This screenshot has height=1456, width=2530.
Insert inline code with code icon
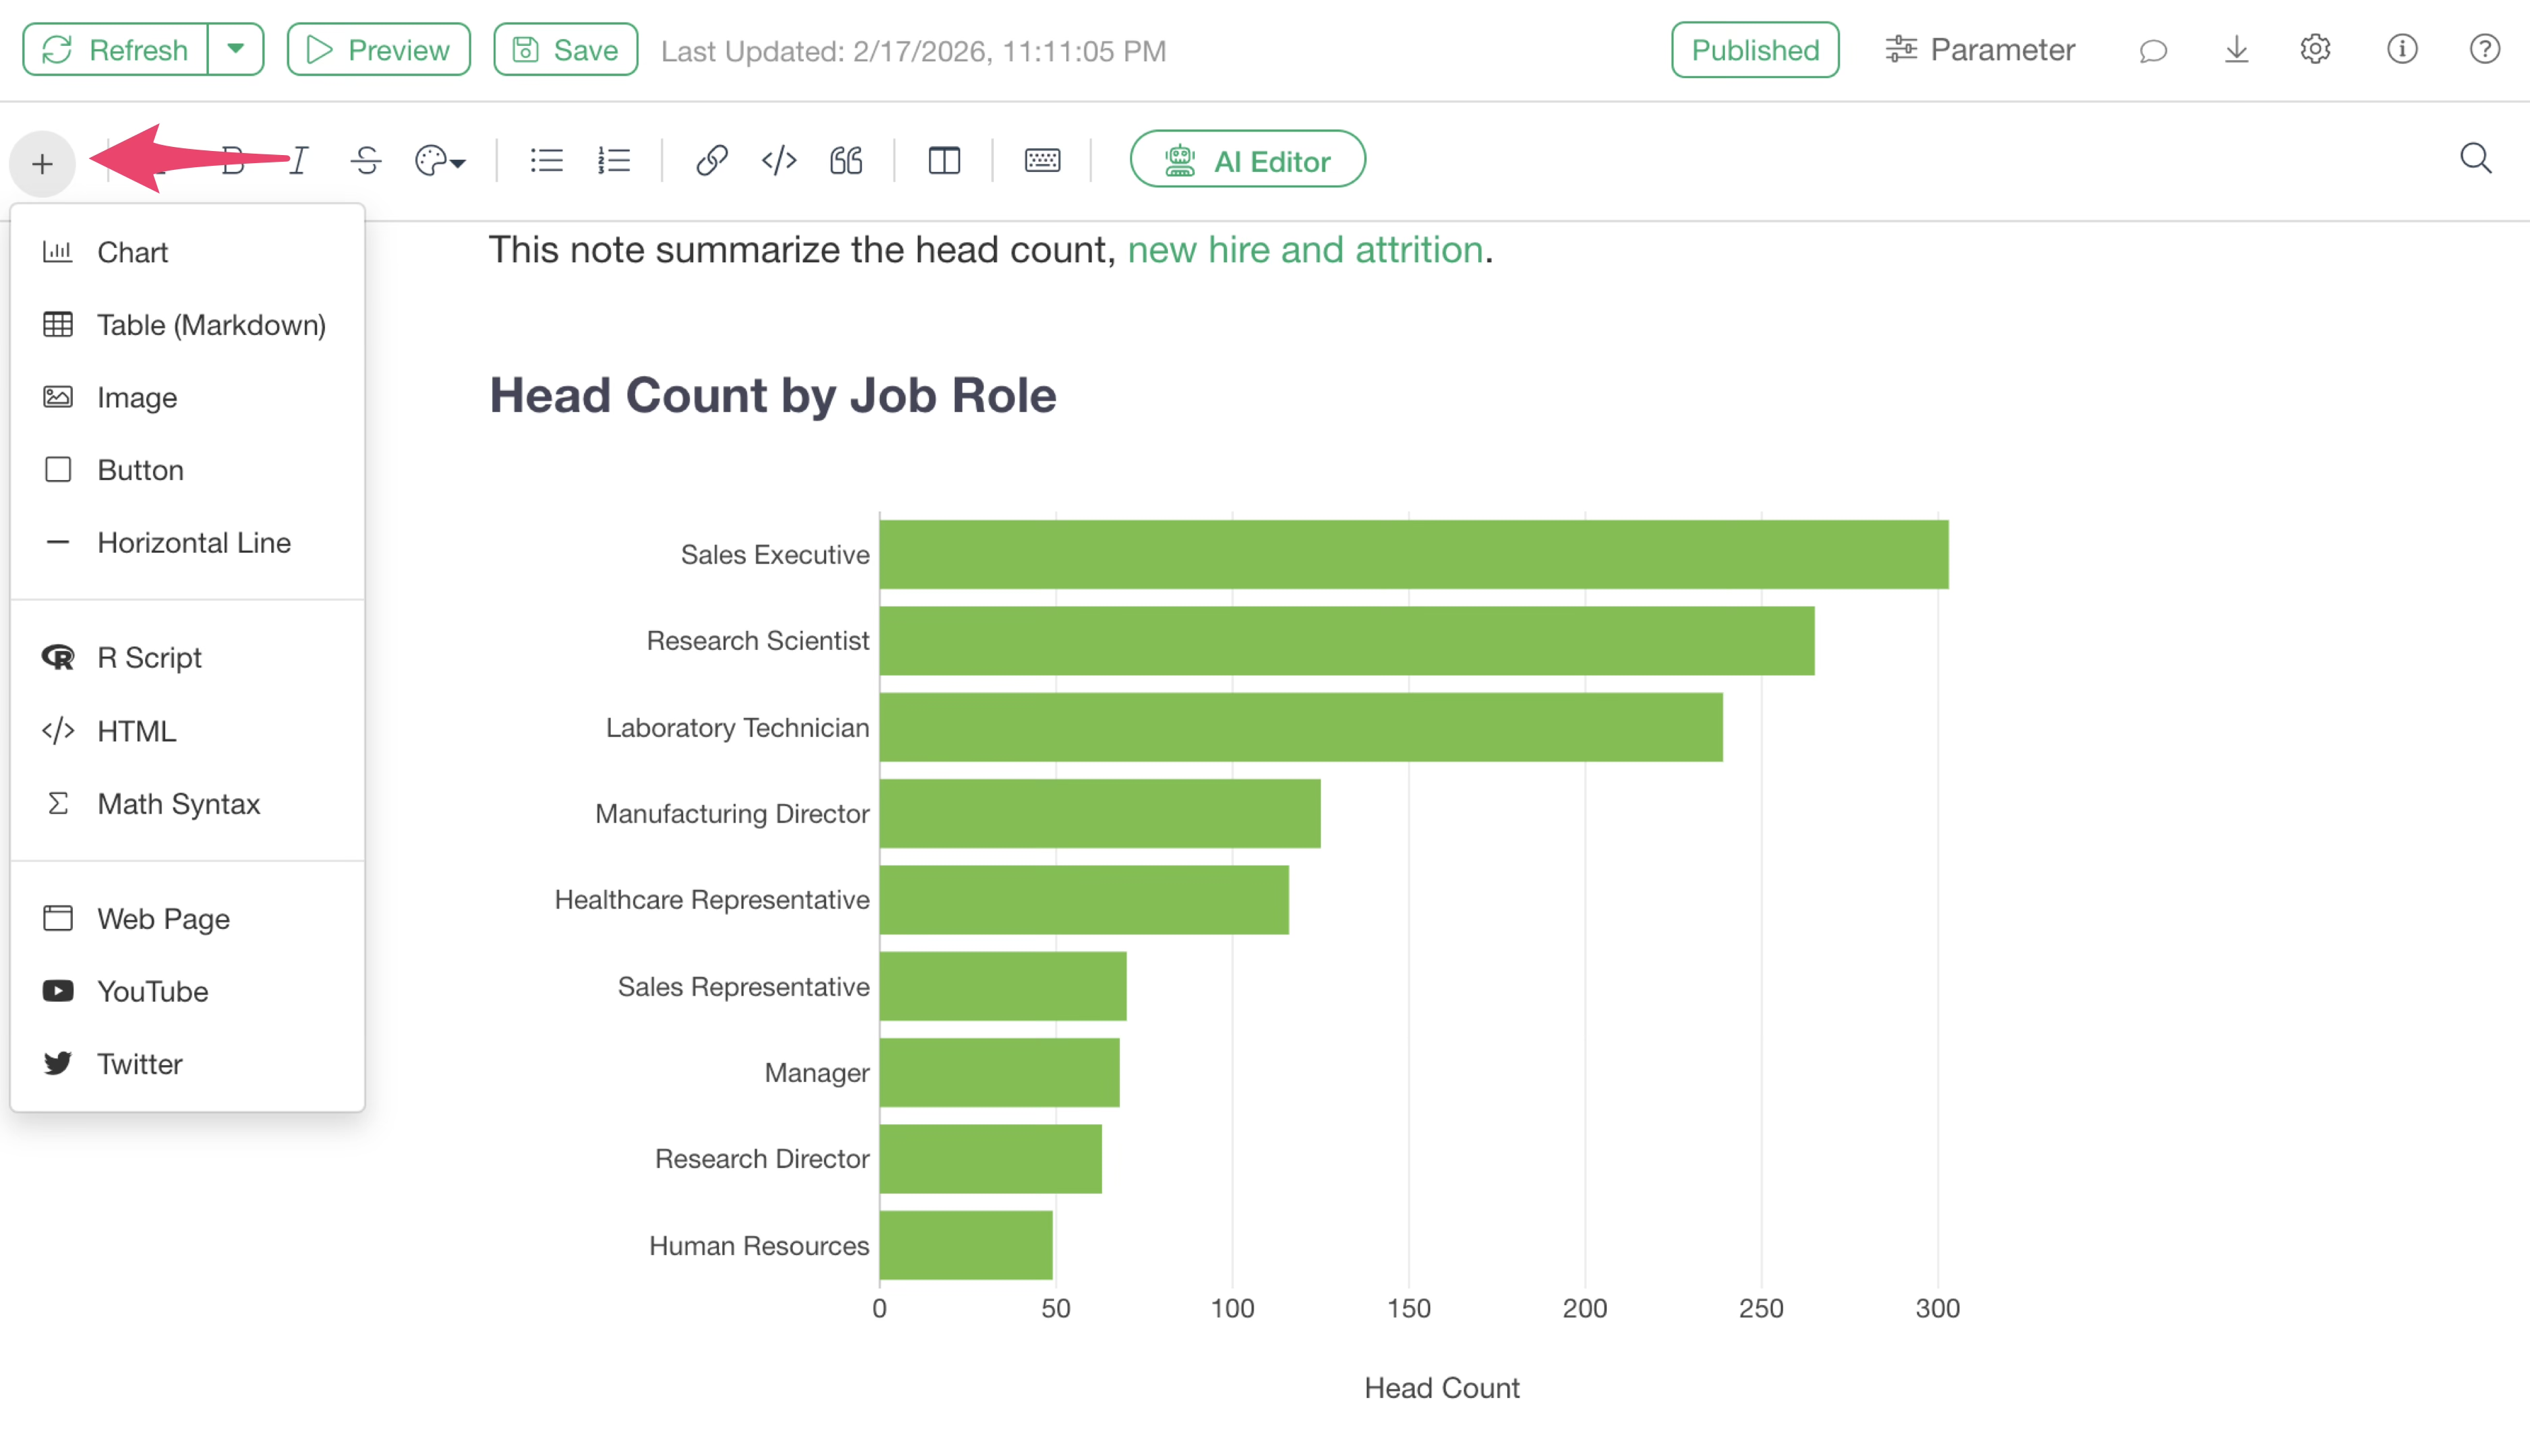778,160
